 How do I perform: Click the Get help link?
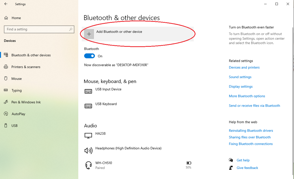pyautogui.click(x=243, y=160)
